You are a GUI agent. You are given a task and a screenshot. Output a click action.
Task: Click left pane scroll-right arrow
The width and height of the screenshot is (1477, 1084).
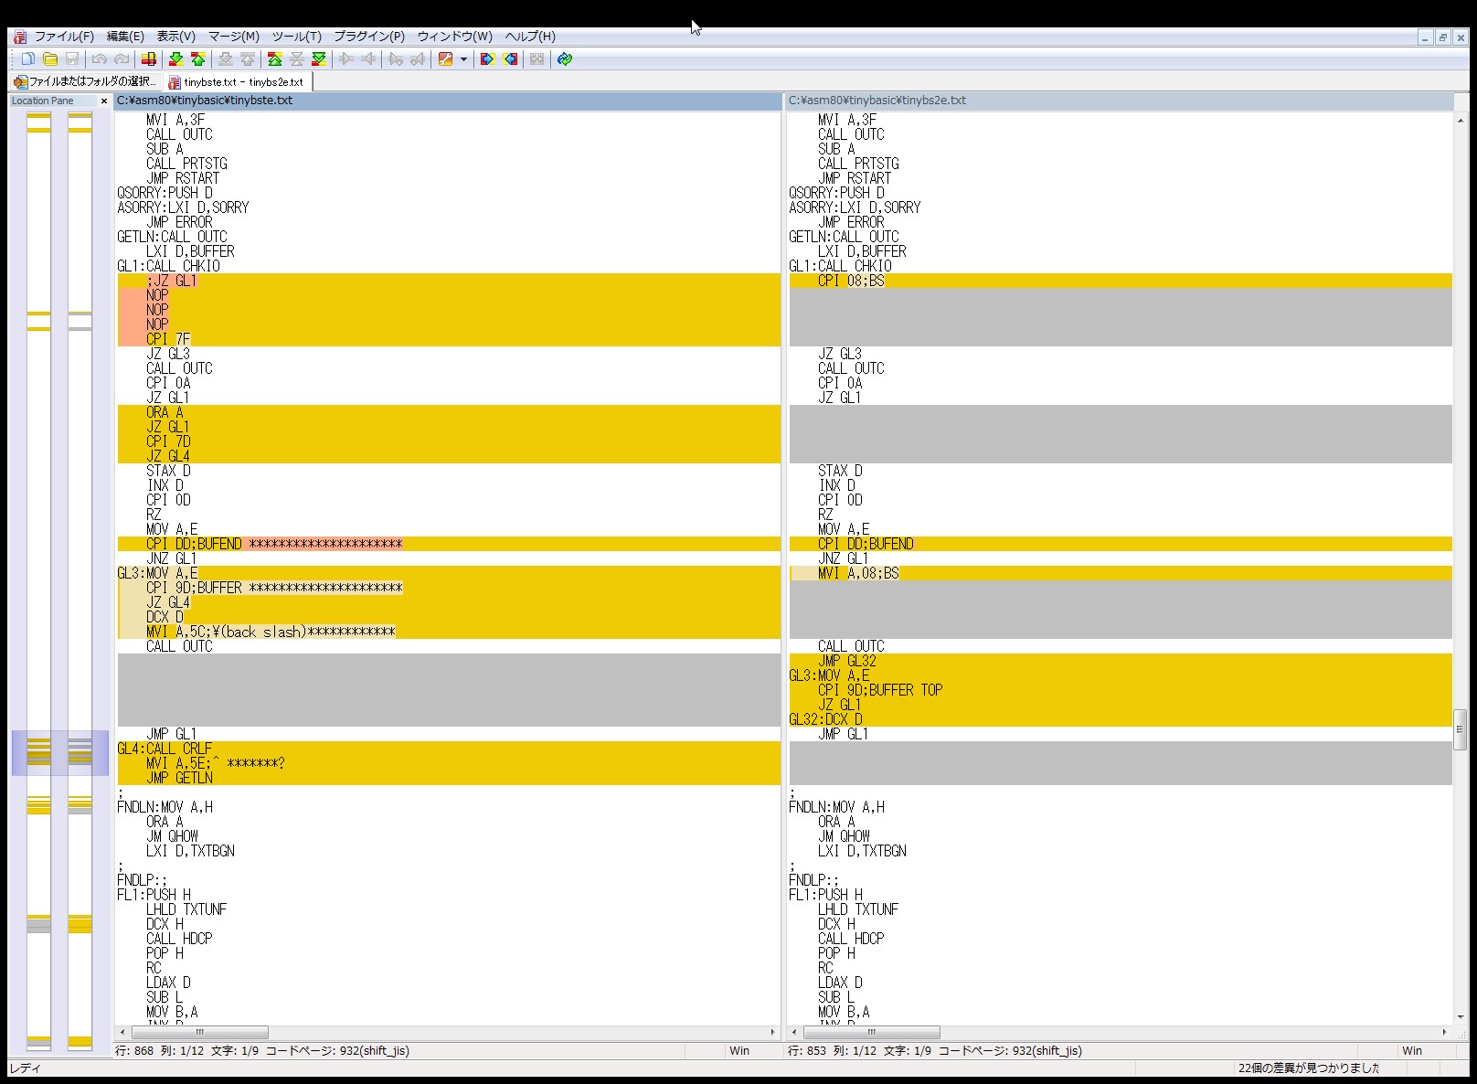click(773, 1032)
